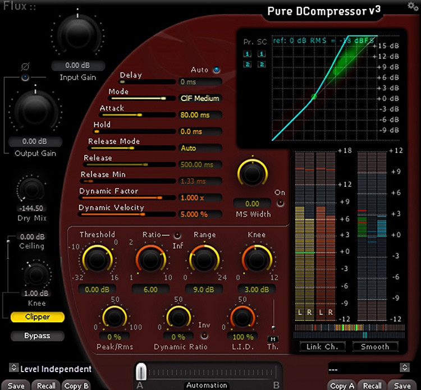
Task: Adjust the Hold slider
Action: (134, 131)
